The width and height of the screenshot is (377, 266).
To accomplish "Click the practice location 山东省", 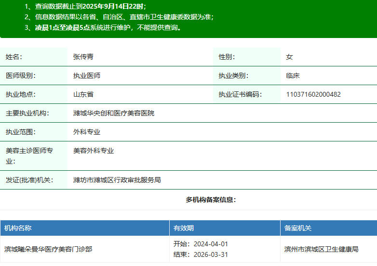I will point(83,94).
